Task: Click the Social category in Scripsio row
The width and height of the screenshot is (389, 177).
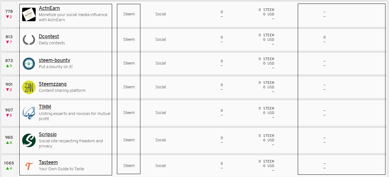Action: tap(161, 140)
